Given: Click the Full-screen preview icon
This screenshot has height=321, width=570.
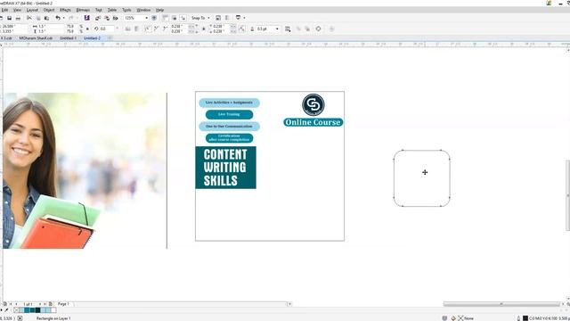Looking at the screenshot, I should pos(154,18).
